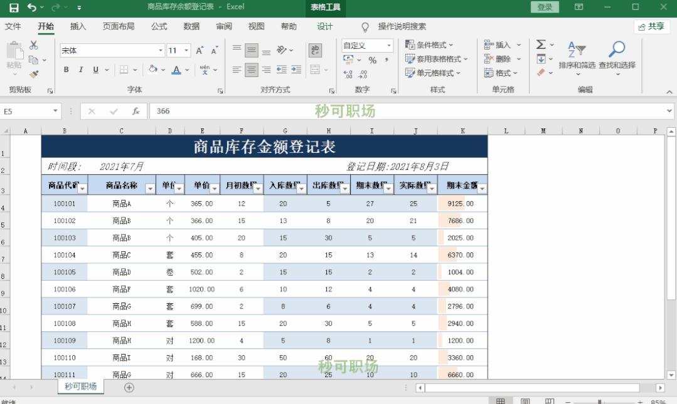Click the Borders icon
This screenshot has height=404, width=677.
pyautogui.click(x=124, y=70)
